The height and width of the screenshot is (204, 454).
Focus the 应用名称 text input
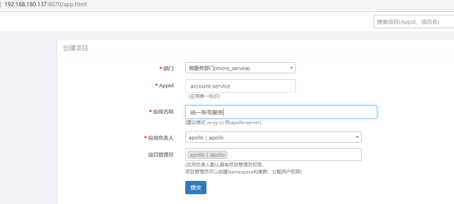(281, 112)
